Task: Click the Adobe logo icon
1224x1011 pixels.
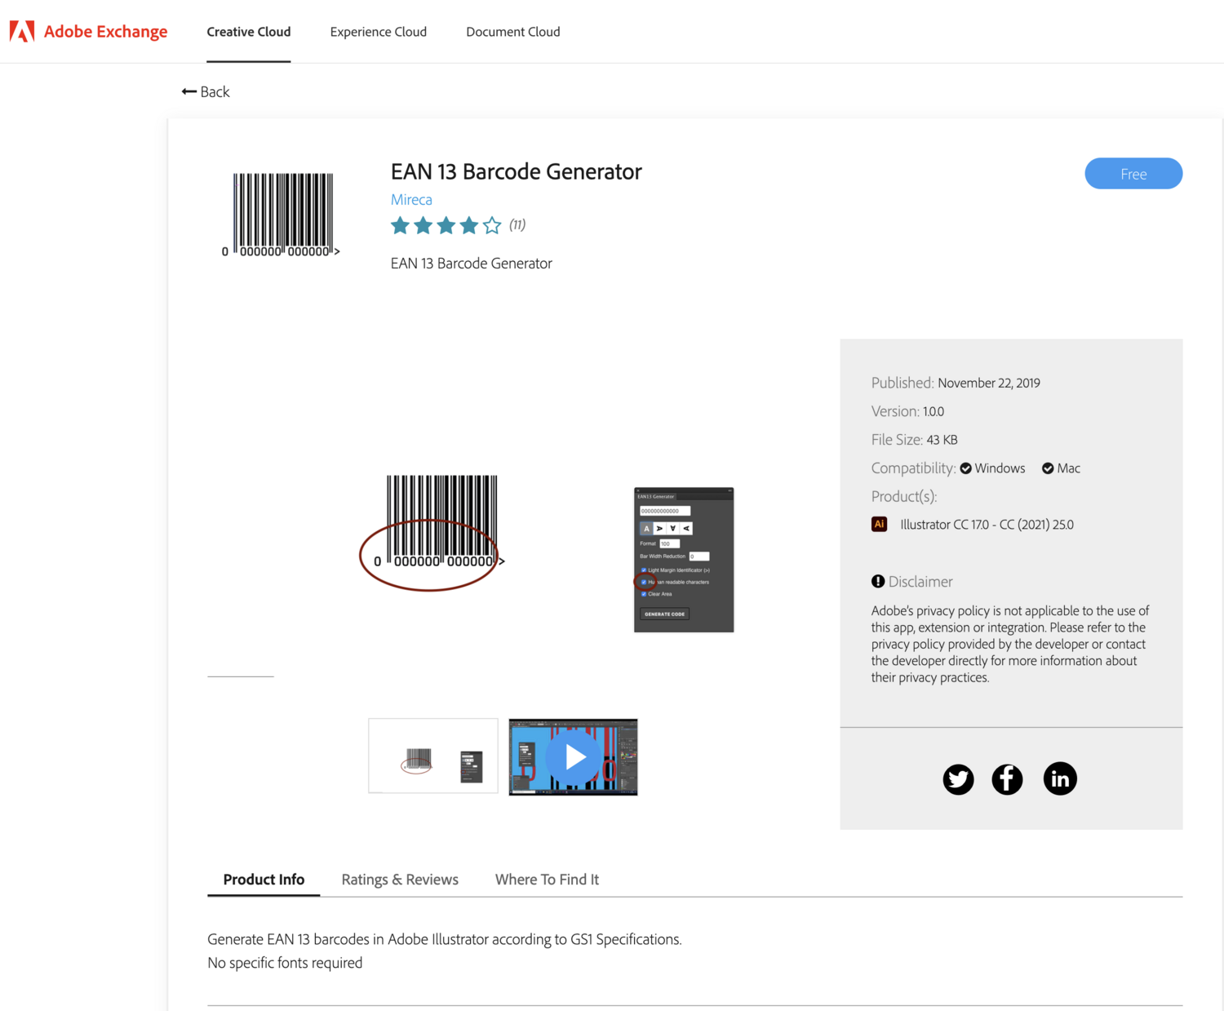Action: pyautogui.click(x=22, y=31)
